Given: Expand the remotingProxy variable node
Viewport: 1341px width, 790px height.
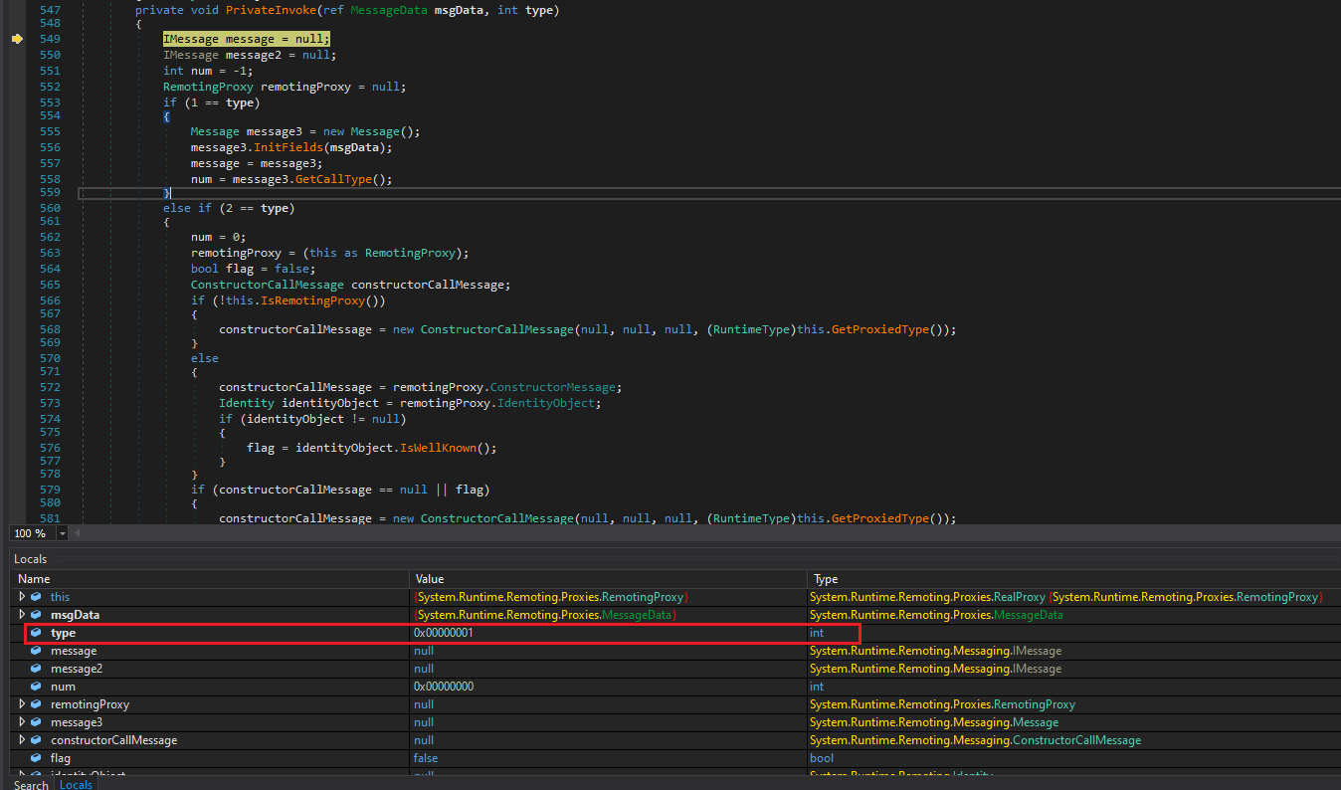Looking at the screenshot, I should (x=22, y=704).
